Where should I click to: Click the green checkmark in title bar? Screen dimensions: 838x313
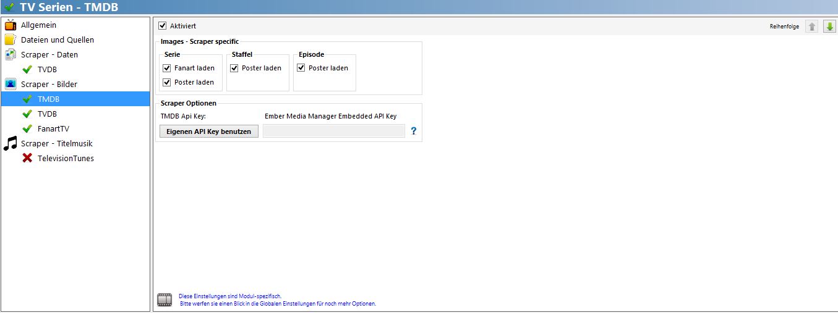point(9,7)
